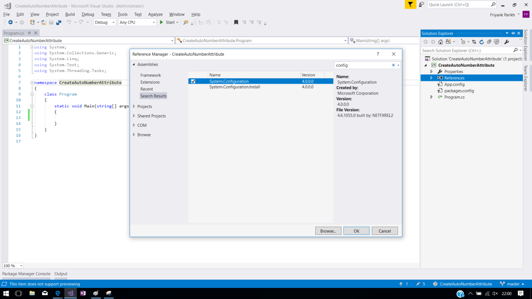This screenshot has height=299, width=532.
Task: Click the bookmark icon in the toolbar
Action: pos(236,22)
